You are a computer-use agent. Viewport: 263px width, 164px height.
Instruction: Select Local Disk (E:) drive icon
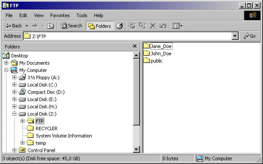(x=22, y=100)
